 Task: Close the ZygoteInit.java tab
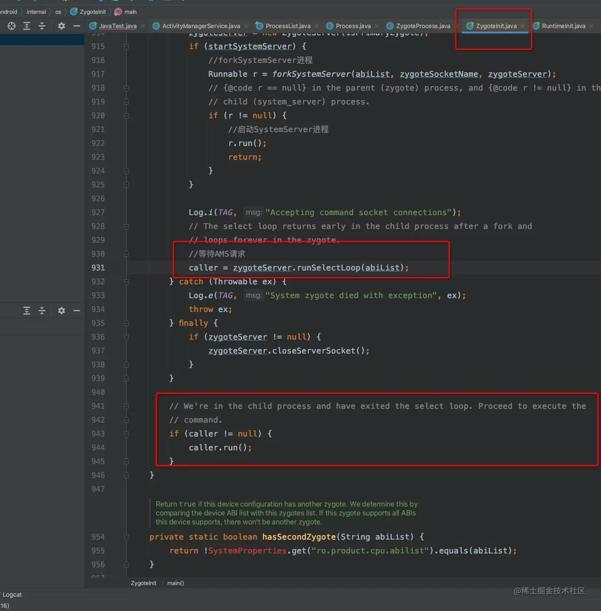pos(522,26)
